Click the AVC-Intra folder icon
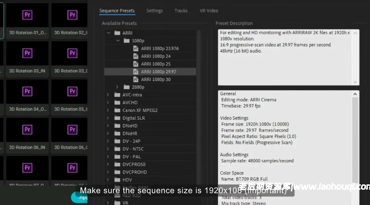 [x=117, y=95]
